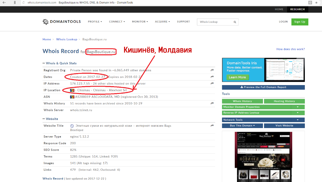Open the Monitor dropdown menu

tap(140, 22)
